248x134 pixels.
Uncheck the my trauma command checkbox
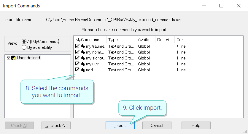(77, 46)
